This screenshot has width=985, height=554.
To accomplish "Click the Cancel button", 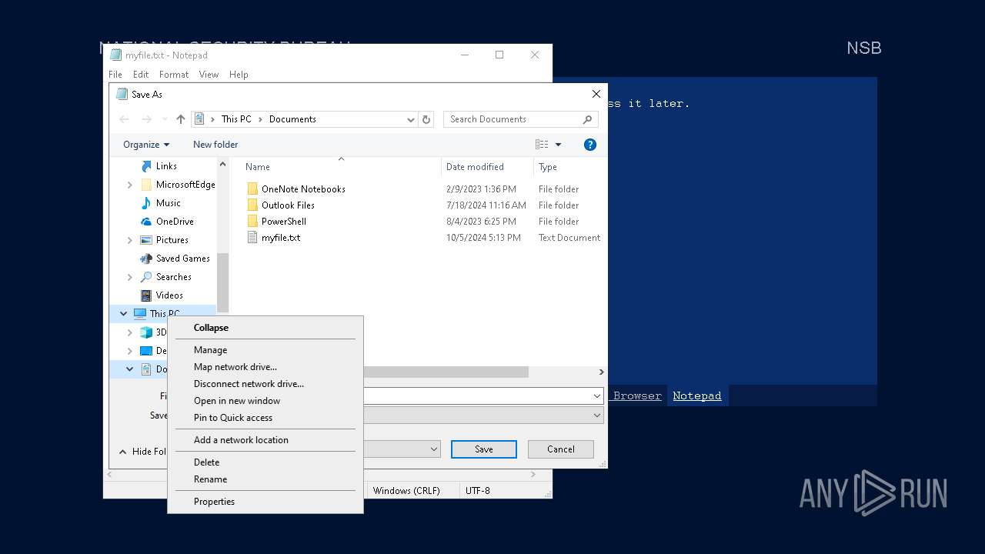I will pyautogui.click(x=561, y=449).
